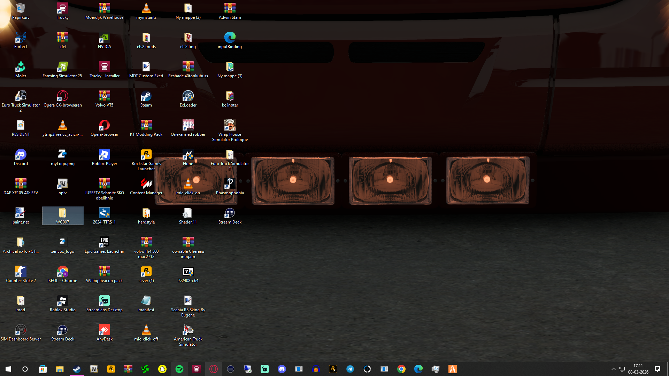The height and width of the screenshot is (376, 669).
Task: Click the Spotify taskbar icon
Action: (179, 369)
